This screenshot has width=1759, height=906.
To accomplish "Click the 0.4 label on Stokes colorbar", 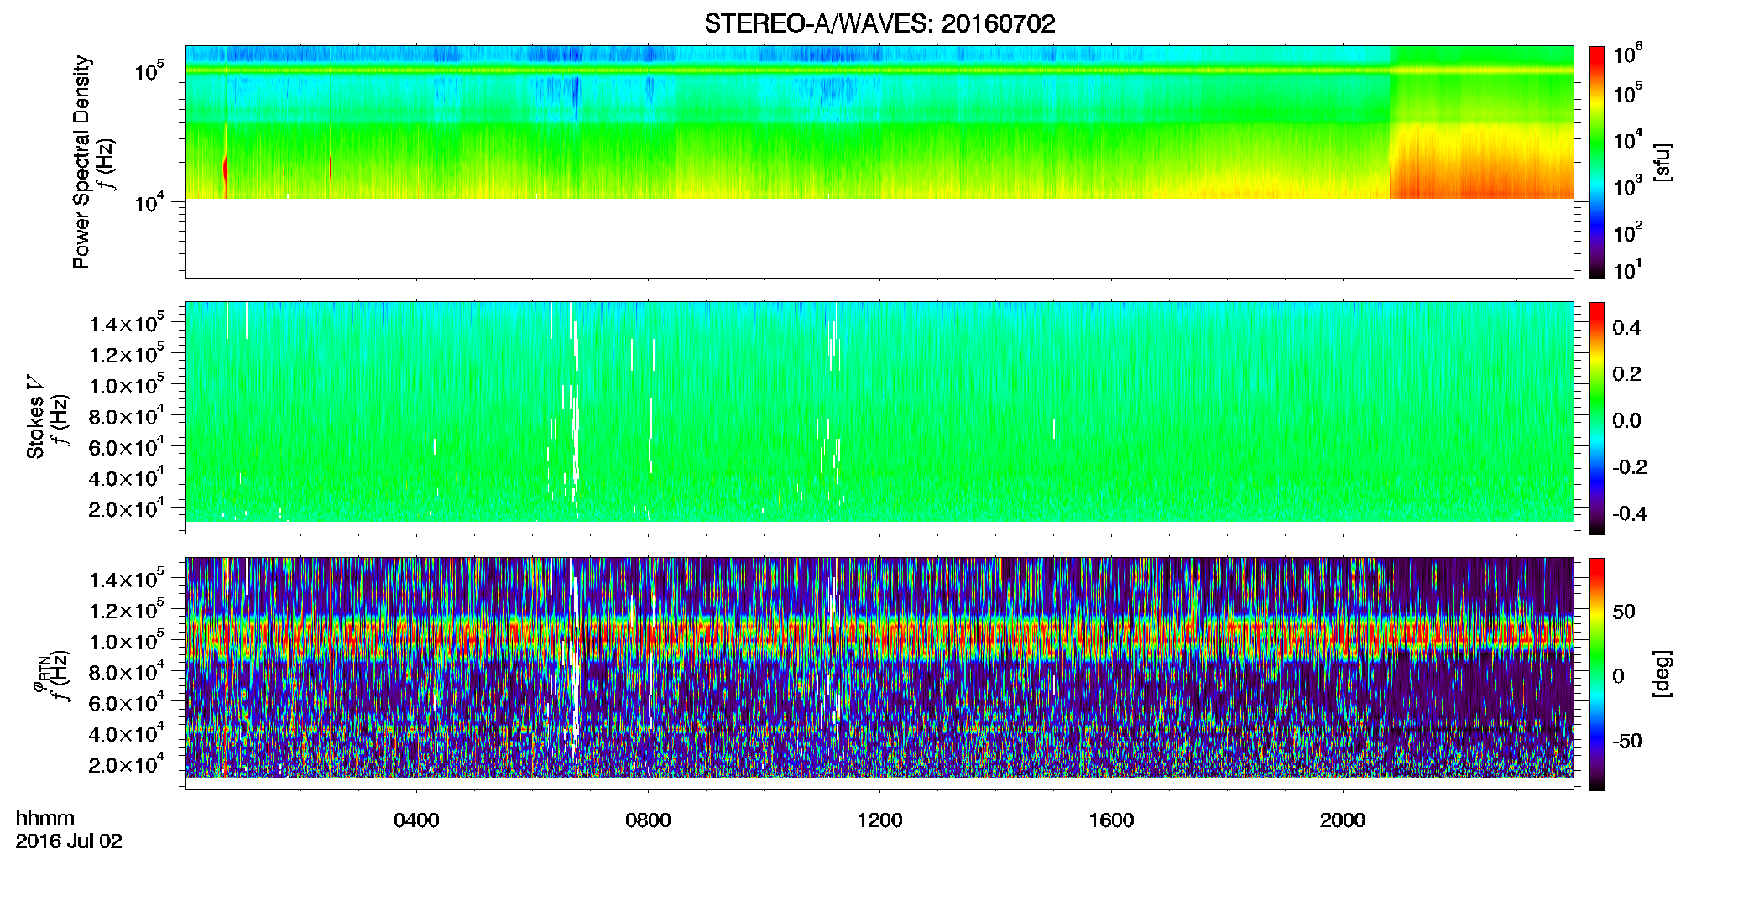I will 1626,328.
